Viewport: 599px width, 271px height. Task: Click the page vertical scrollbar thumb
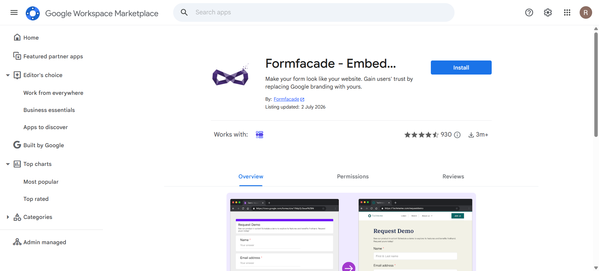tap(596, 84)
